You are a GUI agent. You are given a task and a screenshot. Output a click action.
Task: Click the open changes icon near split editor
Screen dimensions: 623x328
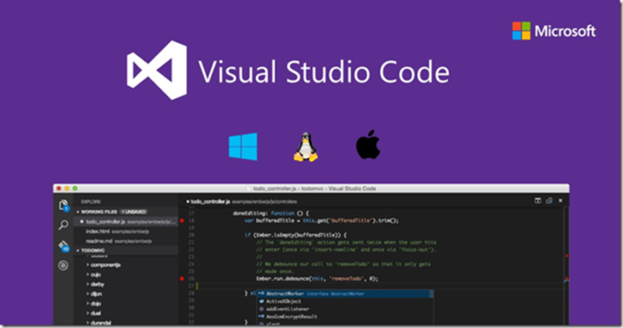tap(549, 201)
